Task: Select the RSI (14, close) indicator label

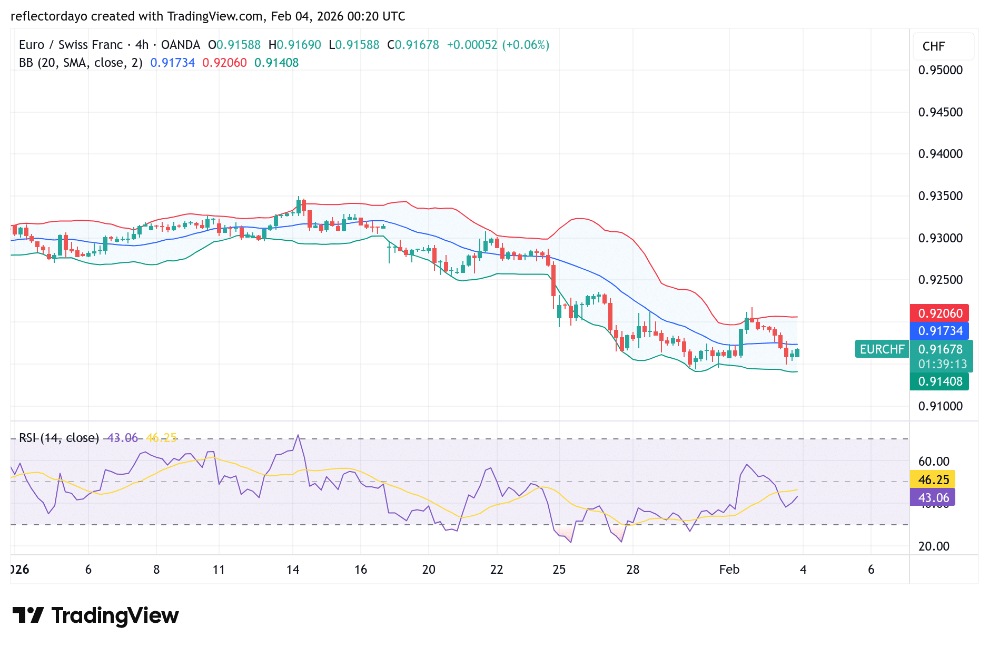Action: 59,437
